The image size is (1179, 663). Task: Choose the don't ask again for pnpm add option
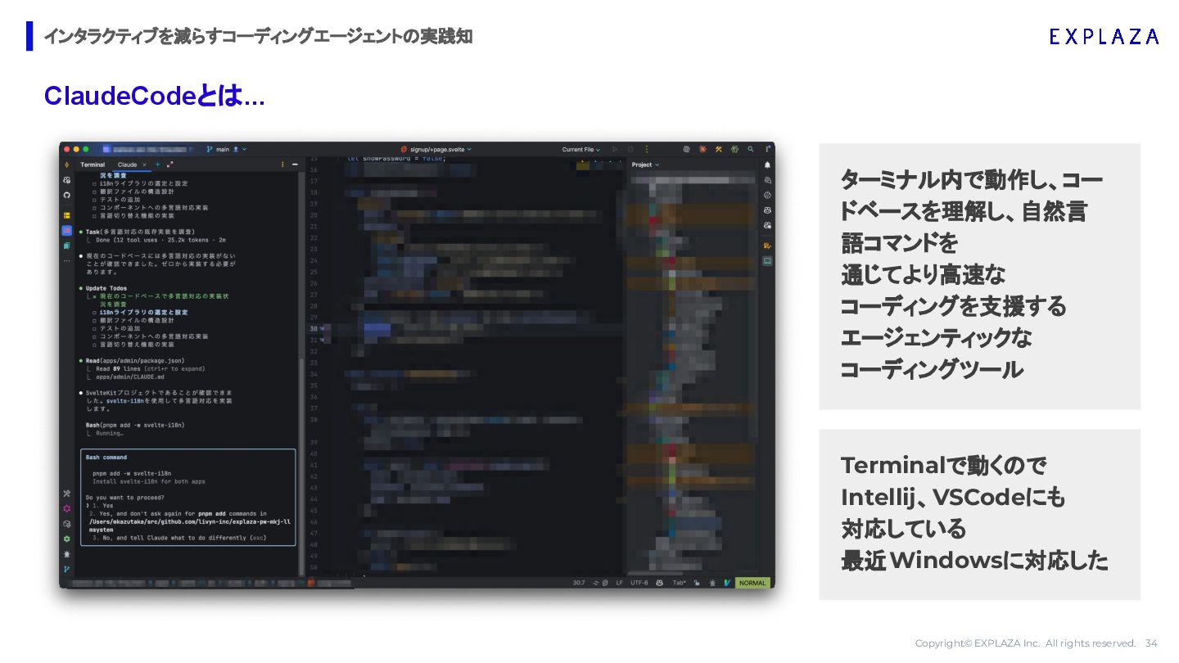pos(188,521)
